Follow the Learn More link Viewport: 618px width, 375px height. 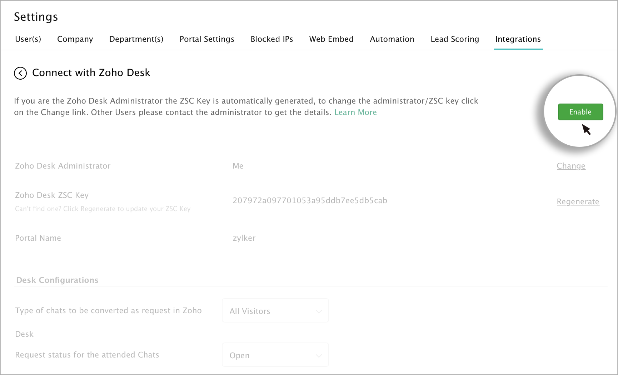click(355, 112)
